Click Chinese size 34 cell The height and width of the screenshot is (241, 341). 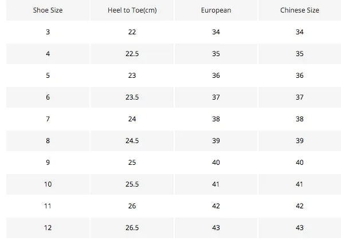click(x=300, y=32)
